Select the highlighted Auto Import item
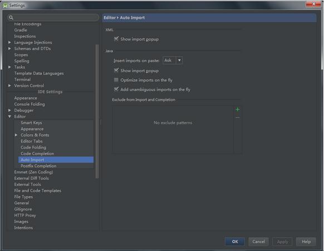The width and height of the screenshot is (324, 251). (56, 160)
